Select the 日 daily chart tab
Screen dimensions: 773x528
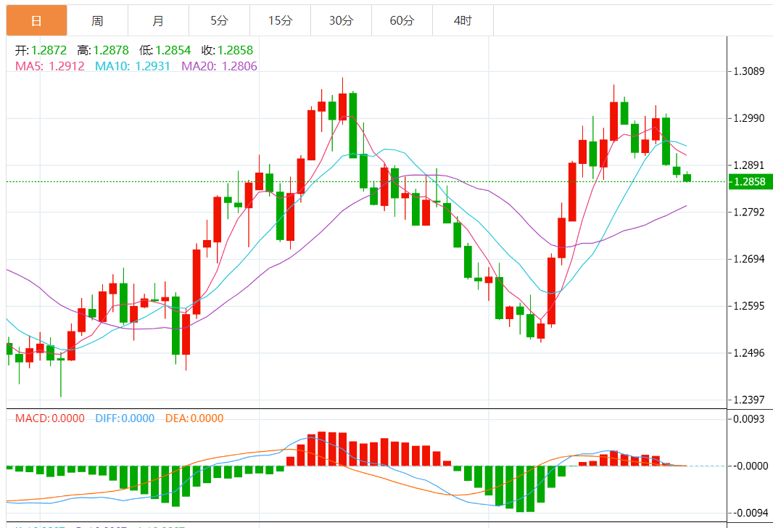(x=36, y=21)
